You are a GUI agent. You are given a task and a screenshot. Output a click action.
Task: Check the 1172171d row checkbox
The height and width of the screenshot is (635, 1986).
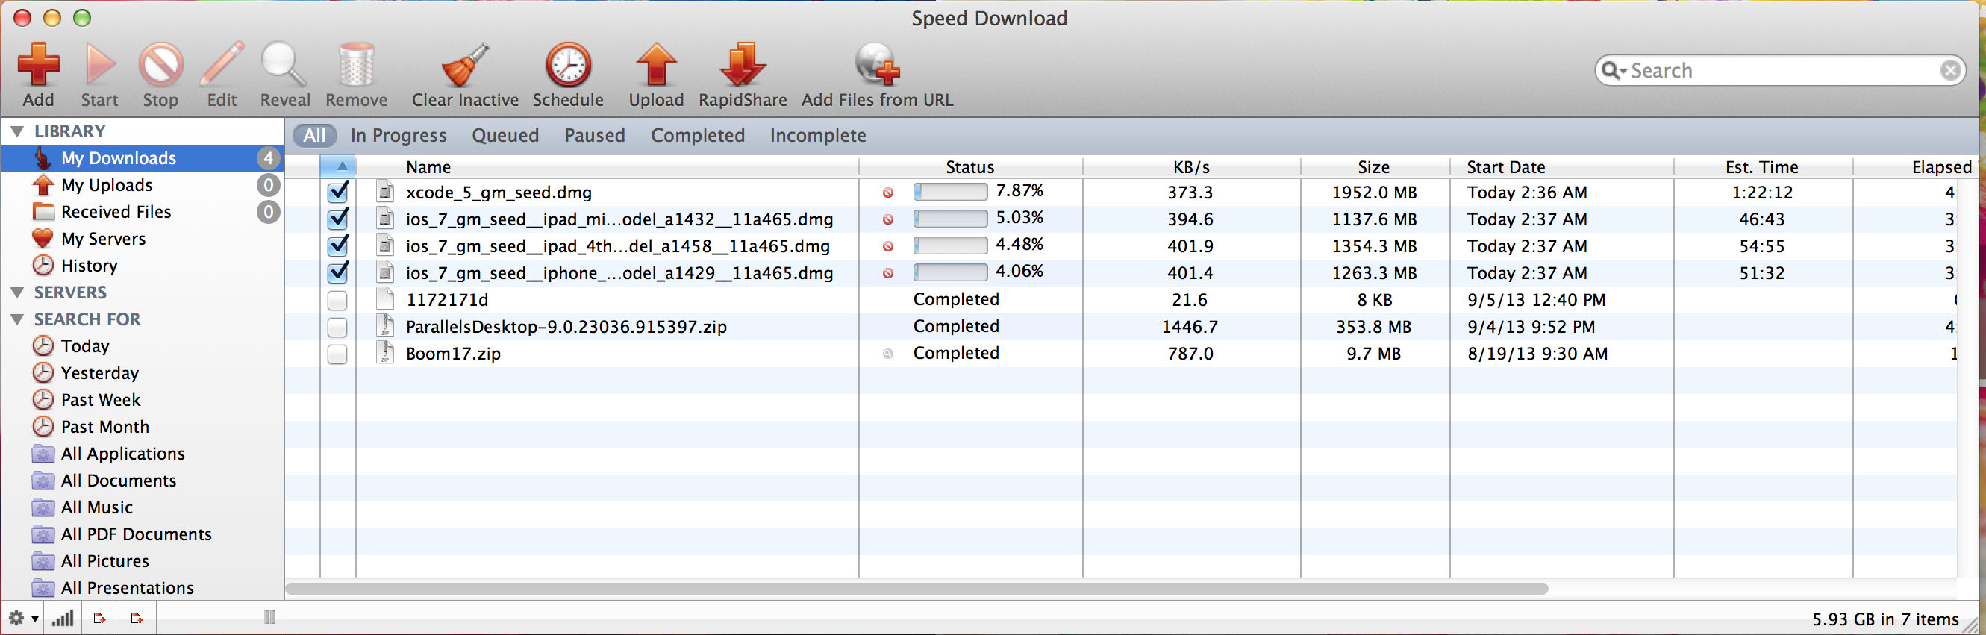[337, 301]
